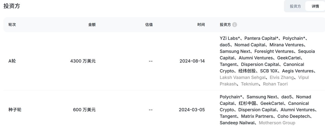Select the 种子轮 round row label
Viewport: 325px width, 130px height.
(x=15, y=110)
